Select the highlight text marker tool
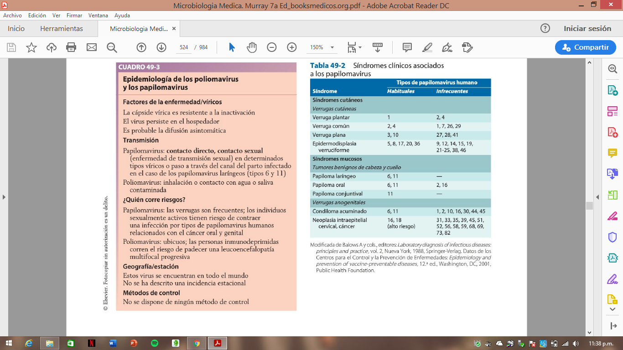This screenshot has width=623, height=350. [427, 47]
